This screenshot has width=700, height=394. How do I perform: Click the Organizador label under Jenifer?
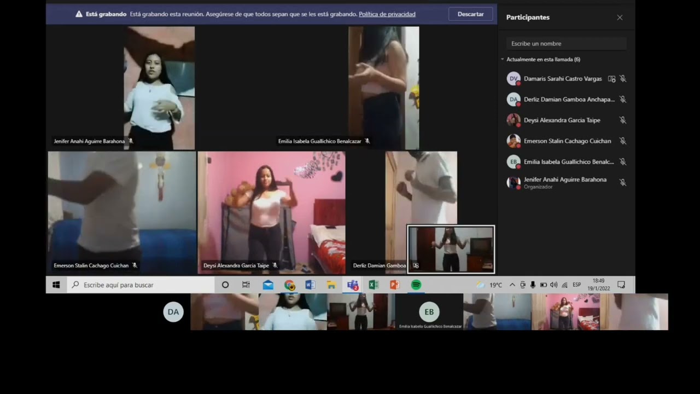[x=538, y=187]
